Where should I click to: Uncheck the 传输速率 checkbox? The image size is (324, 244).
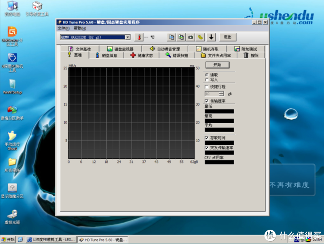pos(207,101)
